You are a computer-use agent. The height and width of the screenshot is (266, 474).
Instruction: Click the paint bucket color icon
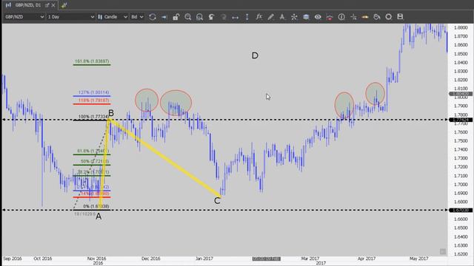pos(377,17)
